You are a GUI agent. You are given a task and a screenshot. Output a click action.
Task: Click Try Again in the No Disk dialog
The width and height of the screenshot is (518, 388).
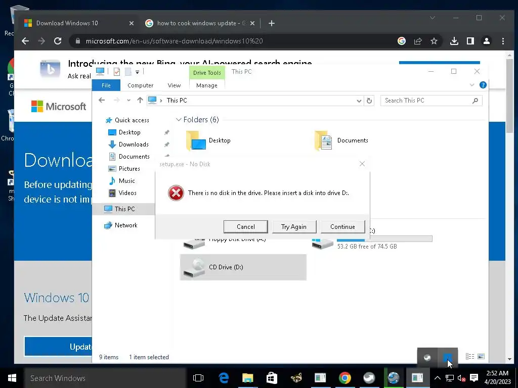pos(294,227)
